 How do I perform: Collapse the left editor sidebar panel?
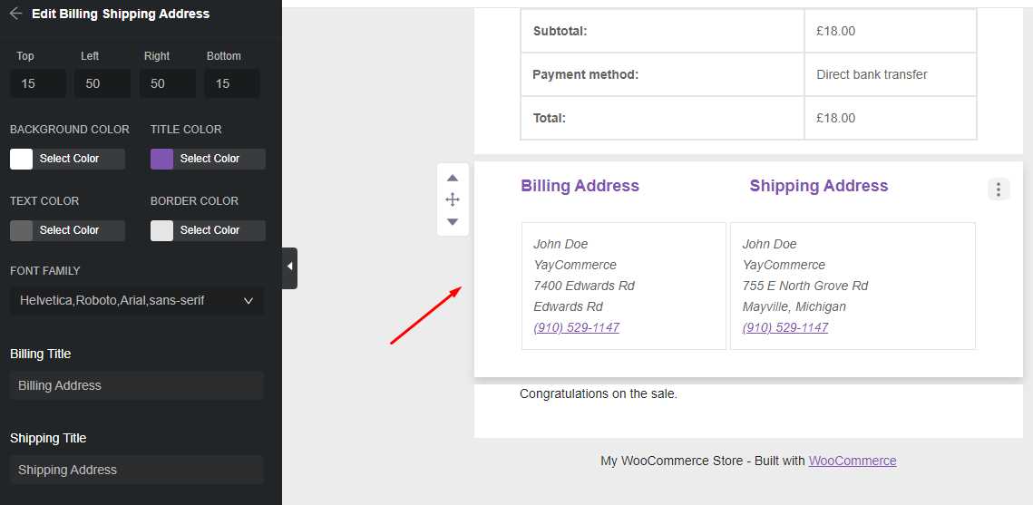point(289,267)
